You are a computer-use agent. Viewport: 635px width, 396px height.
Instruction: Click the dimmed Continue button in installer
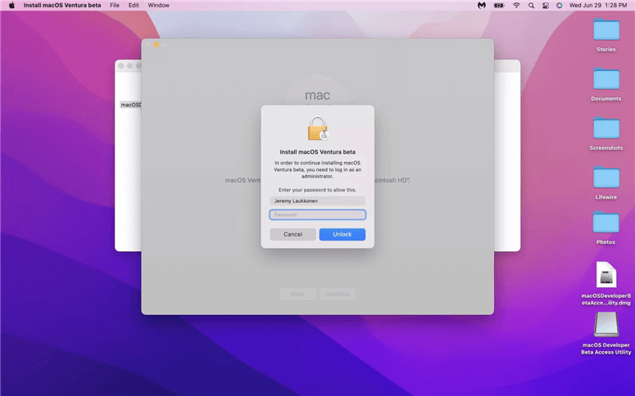point(338,294)
